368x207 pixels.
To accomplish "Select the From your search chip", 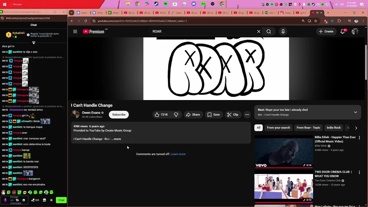I will point(278,128).
